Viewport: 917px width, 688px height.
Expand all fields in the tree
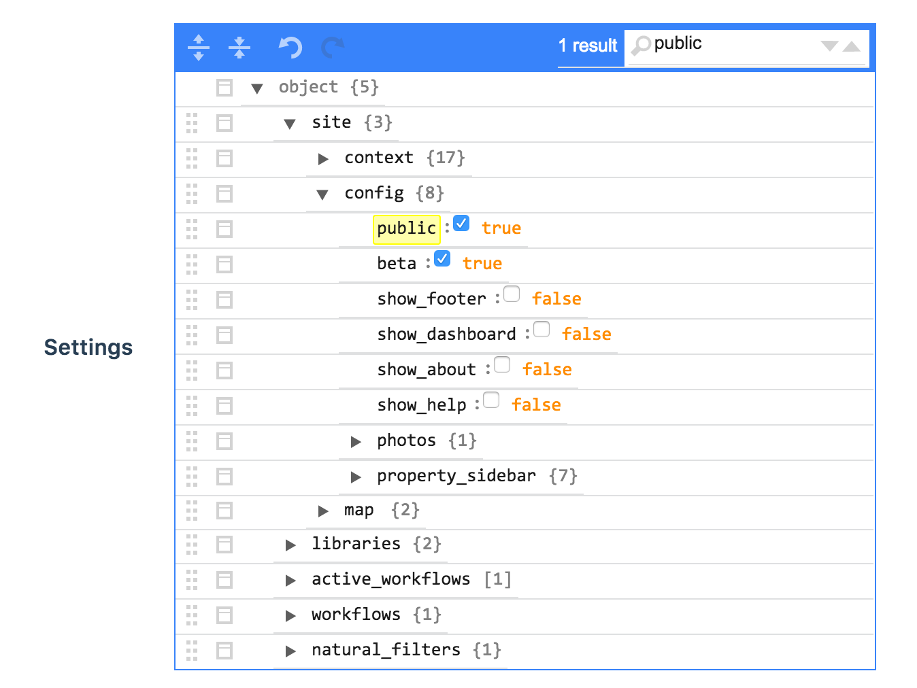coord(199,48)
